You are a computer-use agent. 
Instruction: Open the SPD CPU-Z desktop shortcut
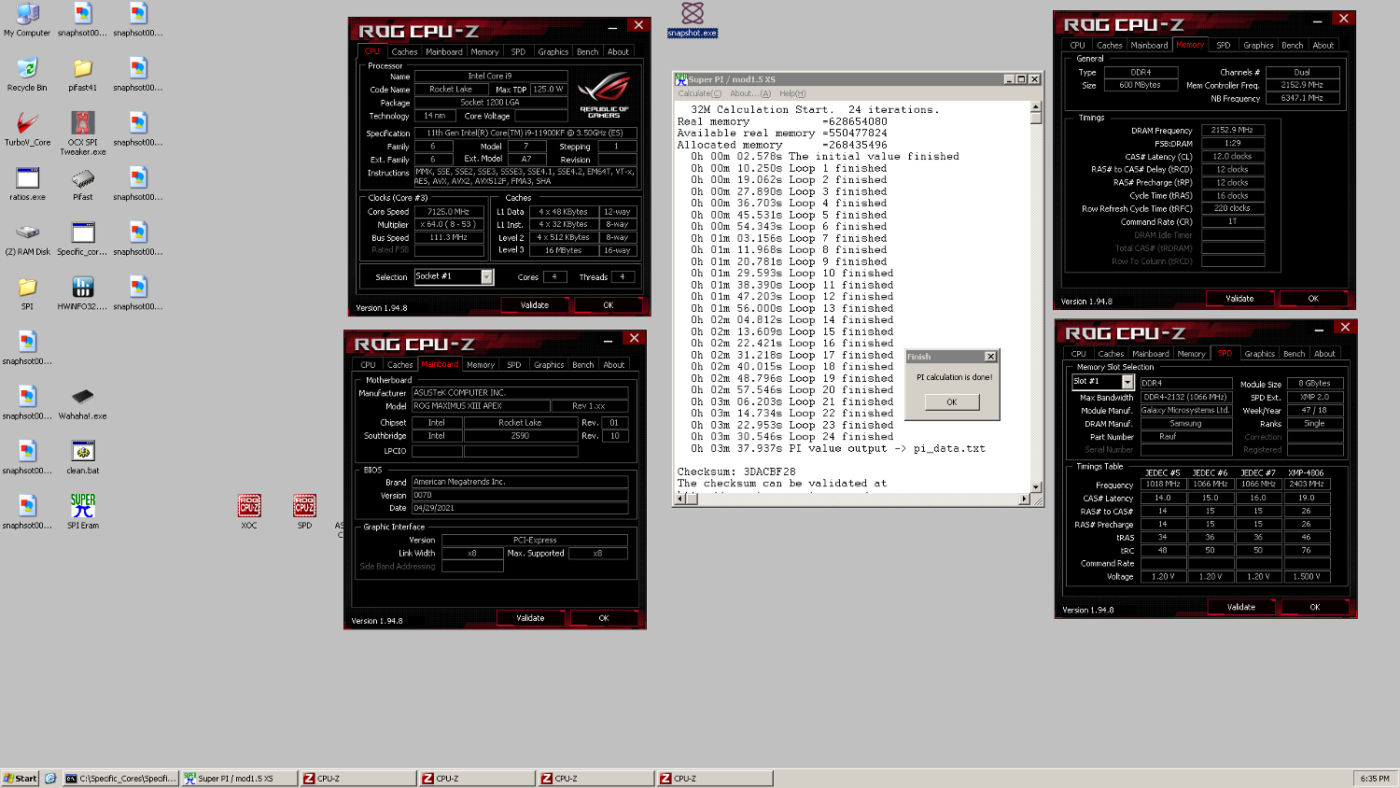[x=304, y=512]
